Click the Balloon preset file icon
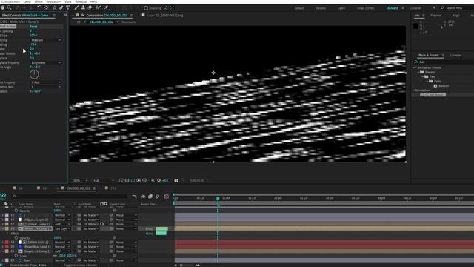Viewport: 474px width, 267px height. (x=435, y=86)
